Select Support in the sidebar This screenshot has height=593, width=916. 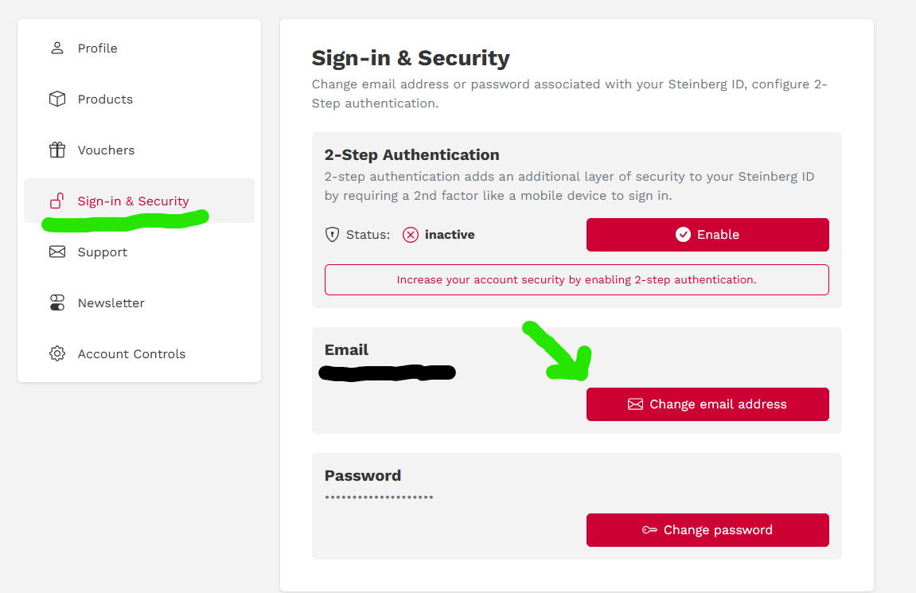click(102, 252)
